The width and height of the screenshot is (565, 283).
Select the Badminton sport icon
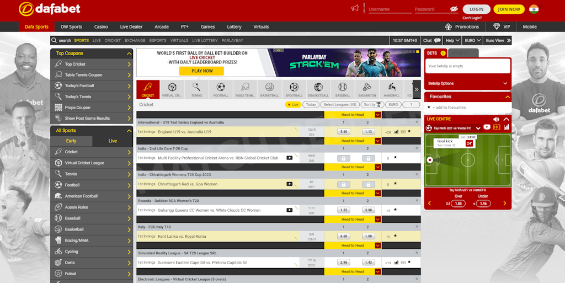tap(367, 89)
